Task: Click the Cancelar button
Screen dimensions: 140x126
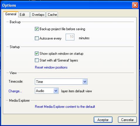Action: pos(127,120)
